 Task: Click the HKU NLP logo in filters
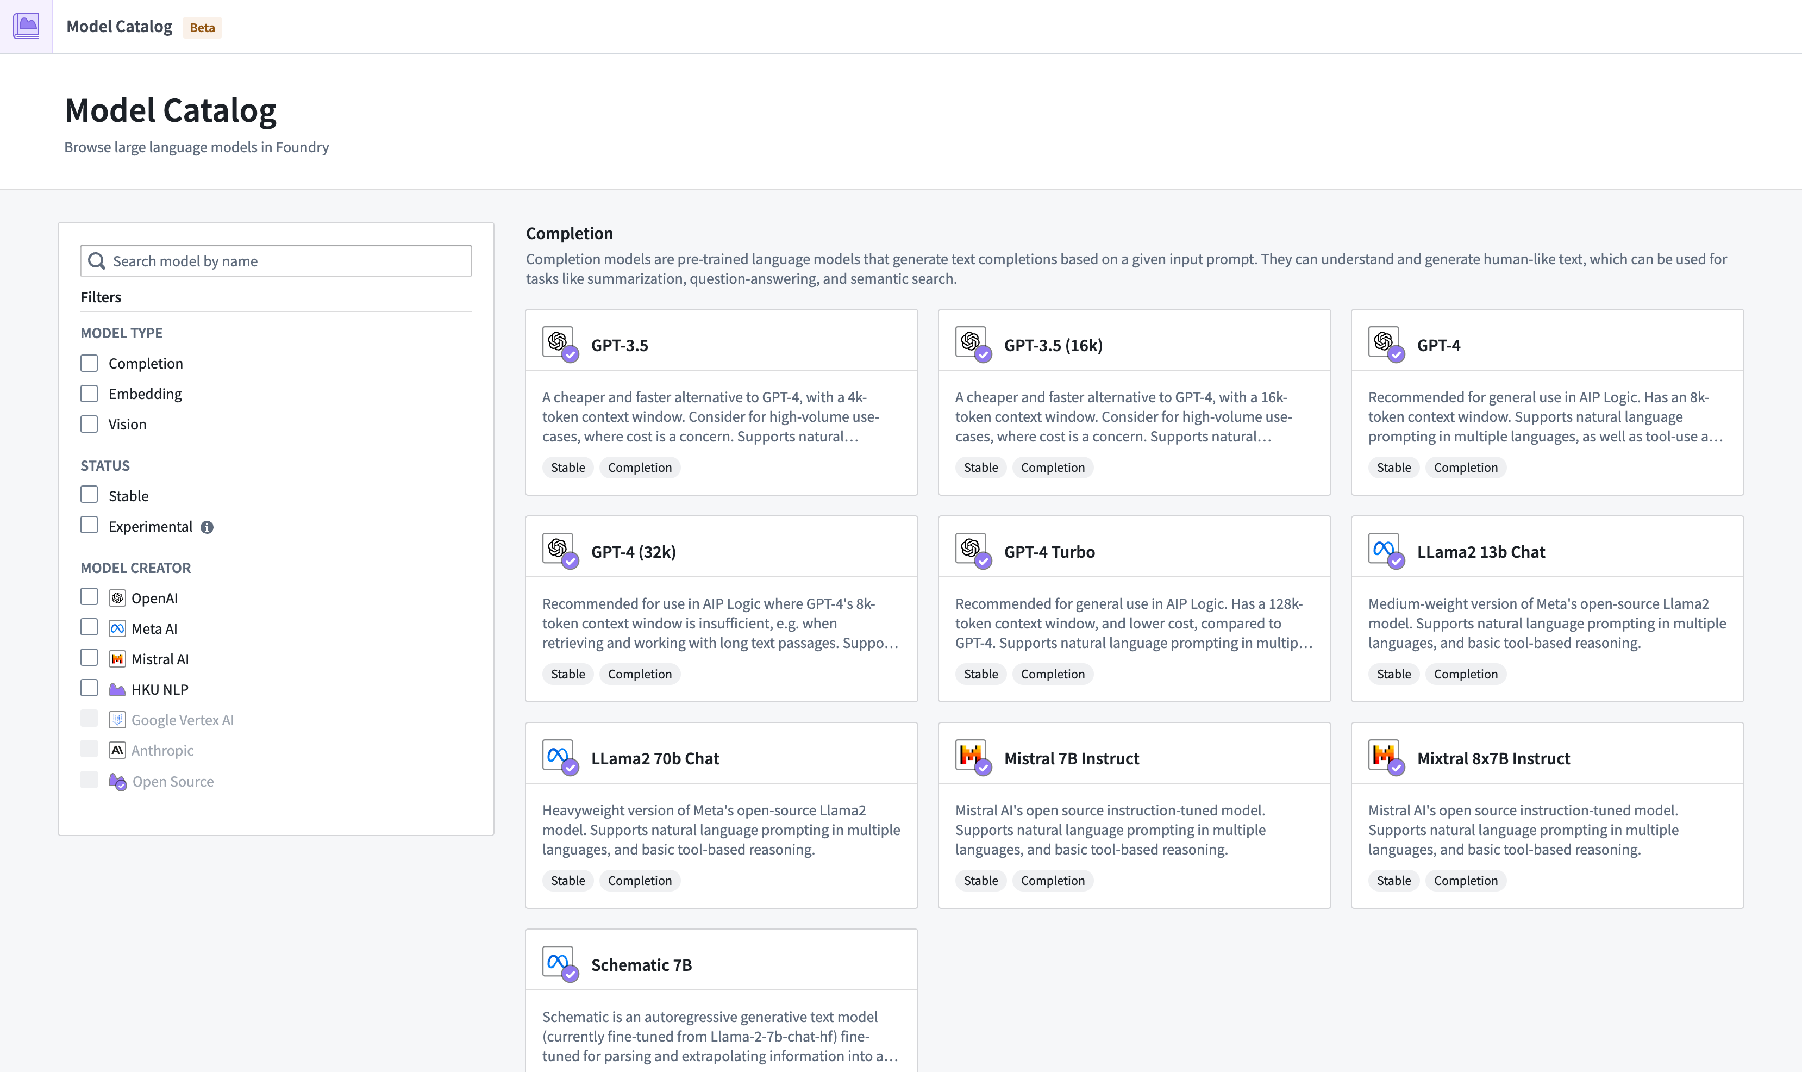(117, 689)
